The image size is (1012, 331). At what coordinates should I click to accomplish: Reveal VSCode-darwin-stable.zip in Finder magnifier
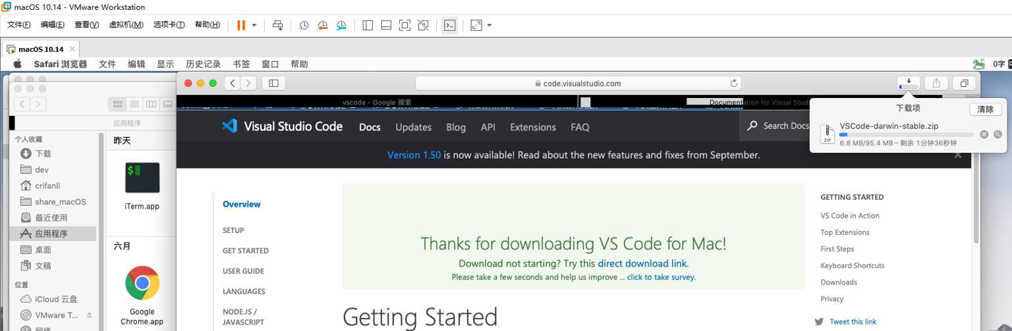click(x=998, y=134)
